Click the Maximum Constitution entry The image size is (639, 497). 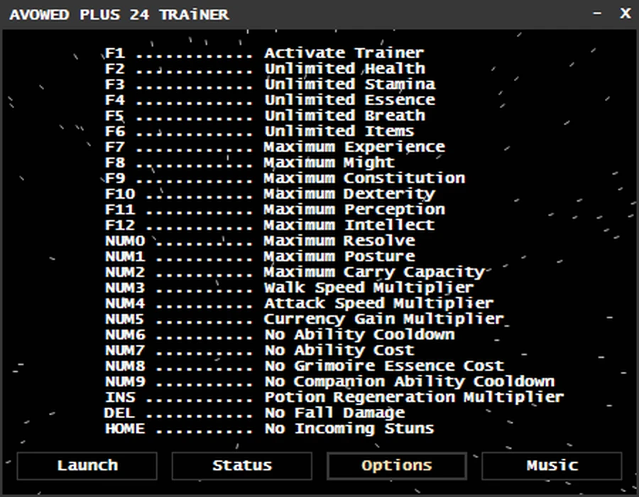point(285,178)
